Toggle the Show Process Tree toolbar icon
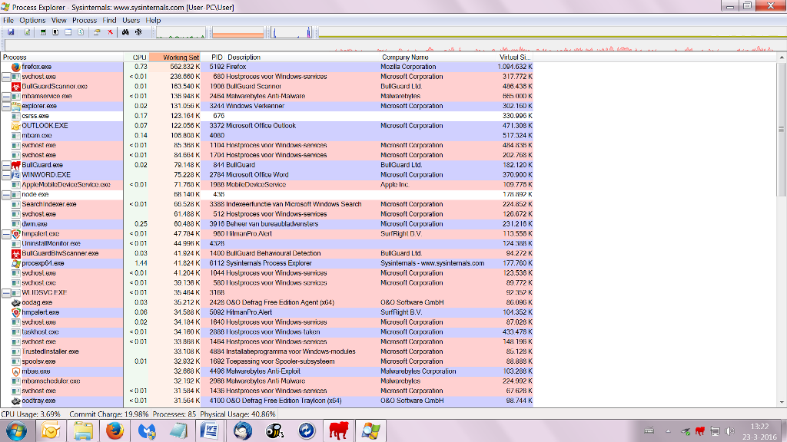 point(55,32)
